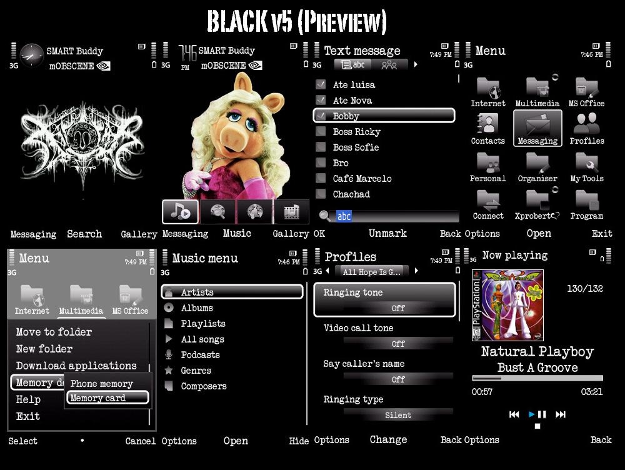Skip to next track in Now playing
This screenshot has width=625, height=470.
point(561,414)
